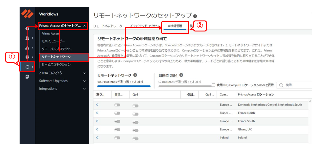This screenshot has width=318, height=147.
Task: Expand the Integrations menu section
Action: [x=84, y=89]
